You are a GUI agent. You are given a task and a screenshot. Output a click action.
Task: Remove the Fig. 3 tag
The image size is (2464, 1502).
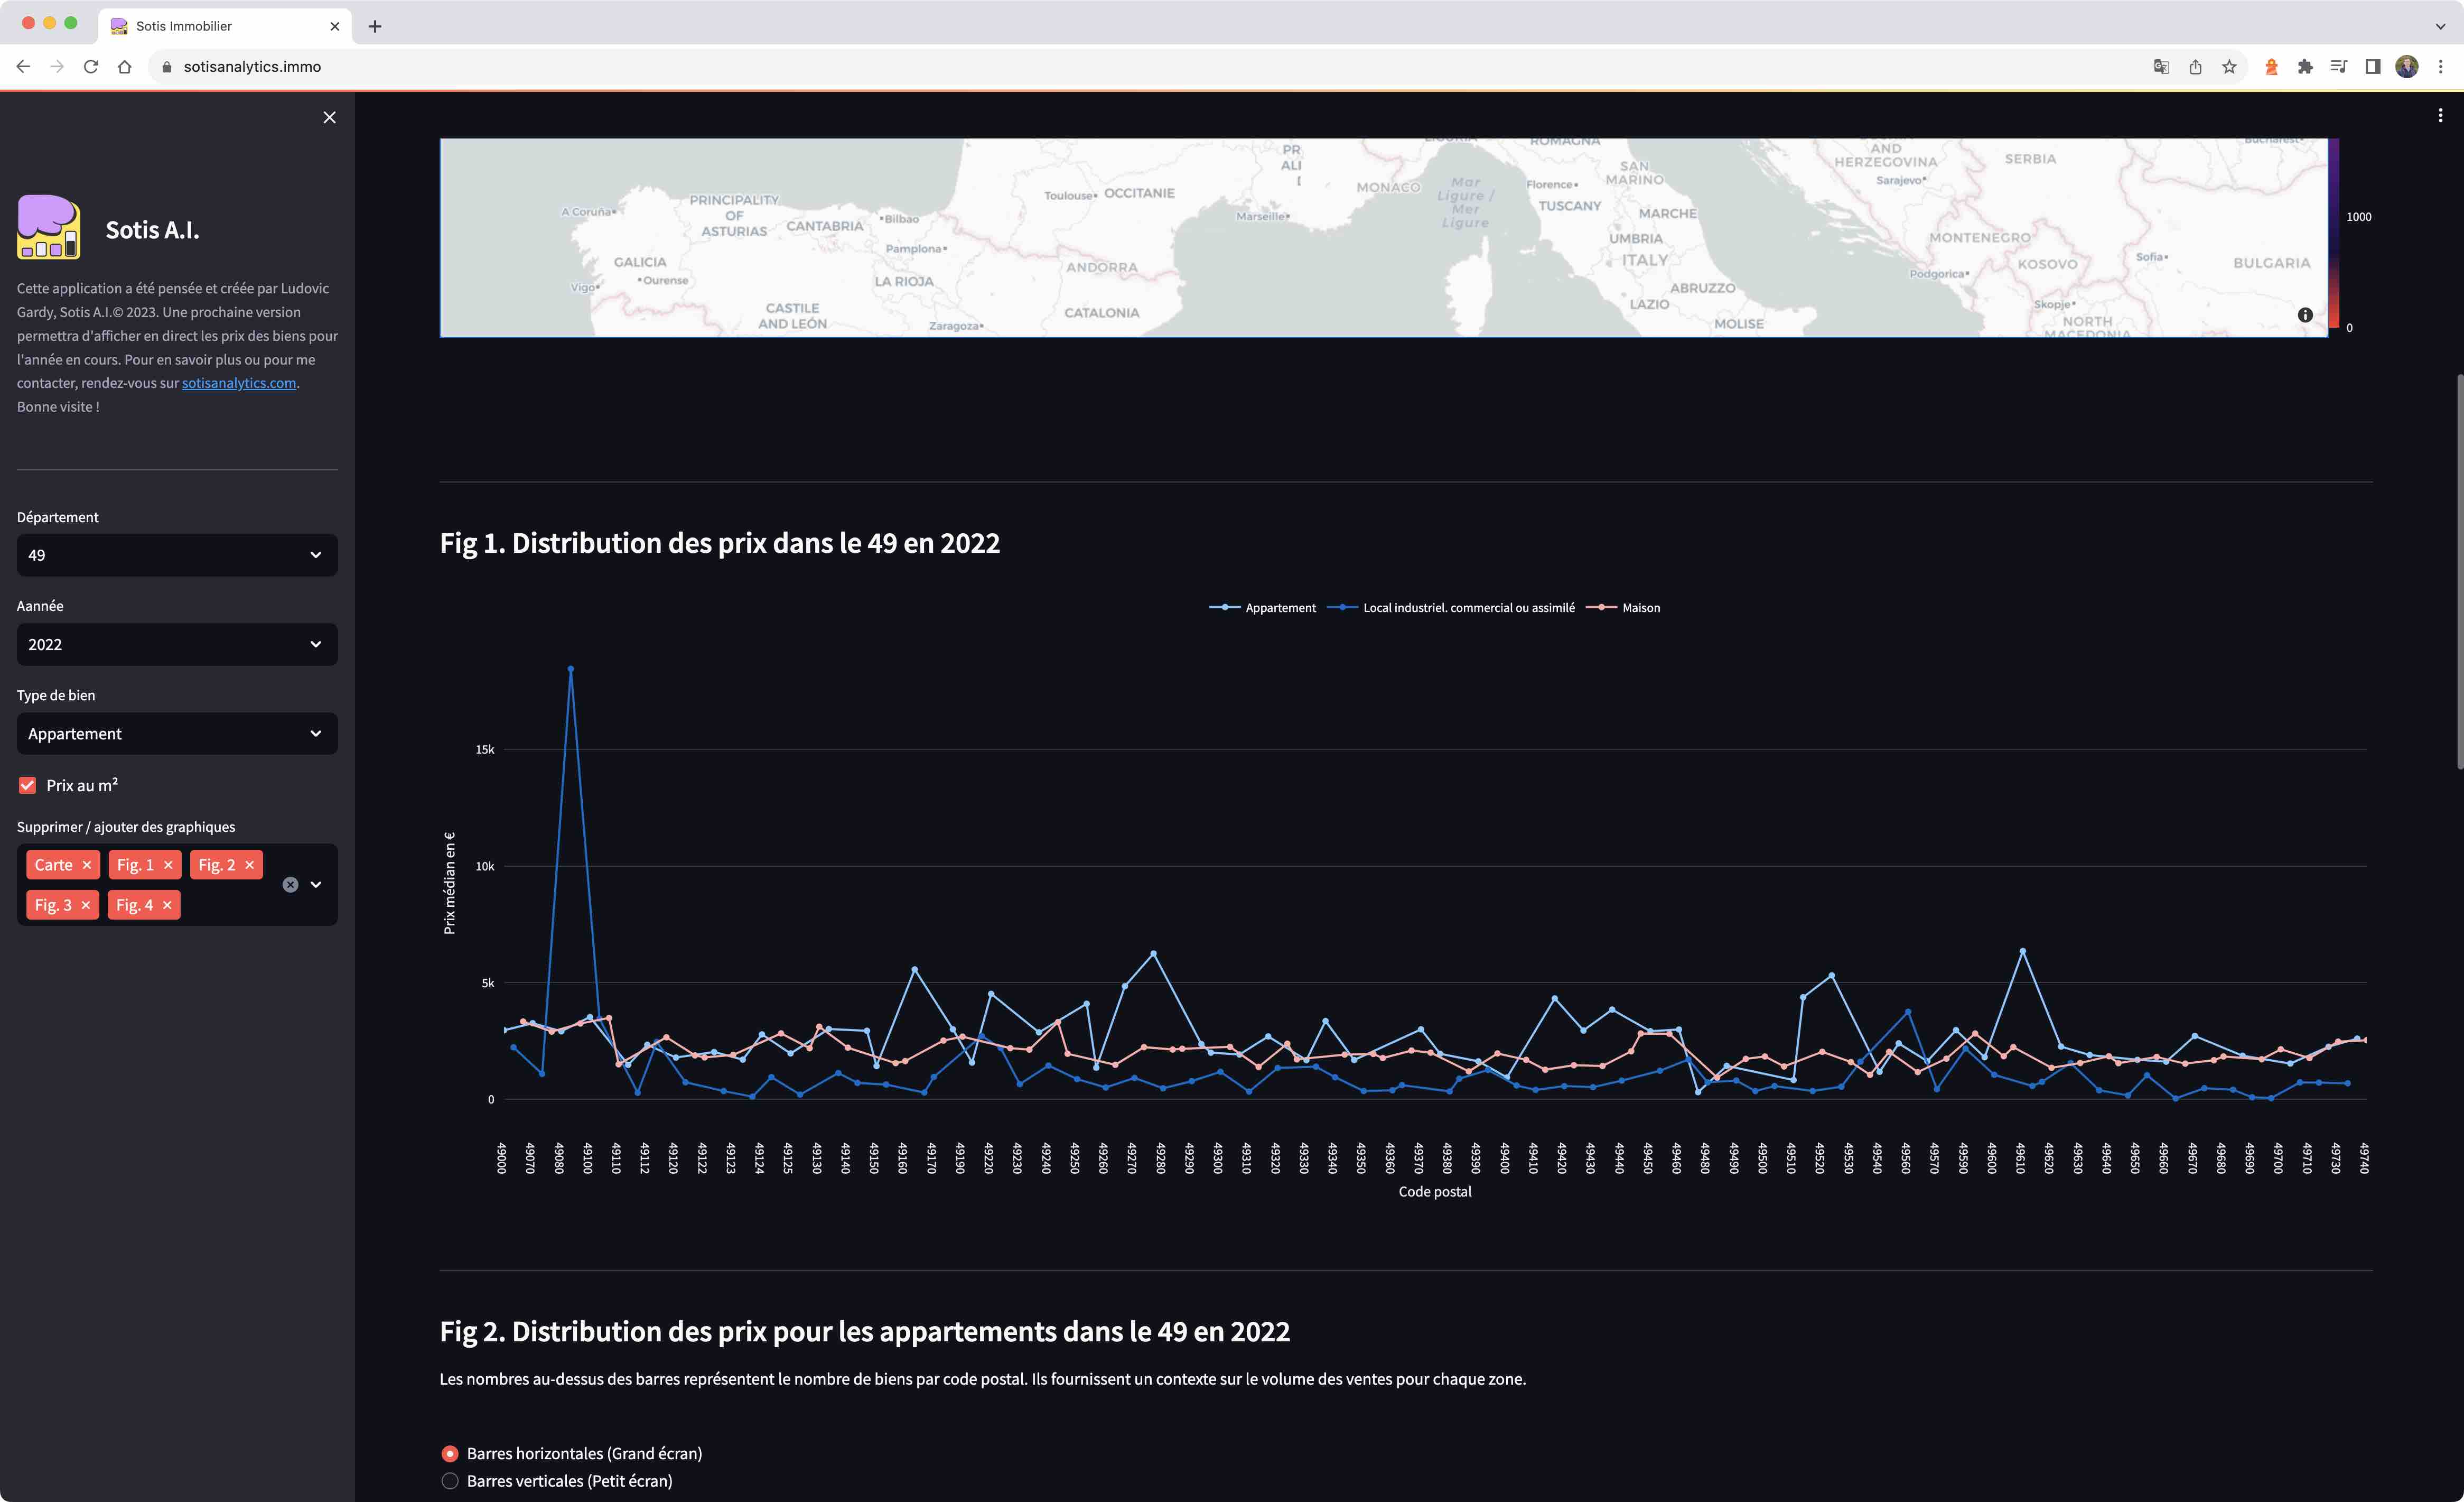[x=86, y=905]
